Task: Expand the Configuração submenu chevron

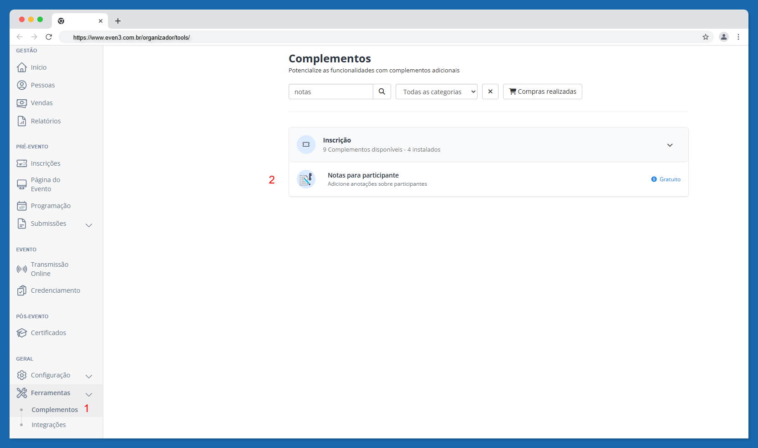Action: point(89,376)
